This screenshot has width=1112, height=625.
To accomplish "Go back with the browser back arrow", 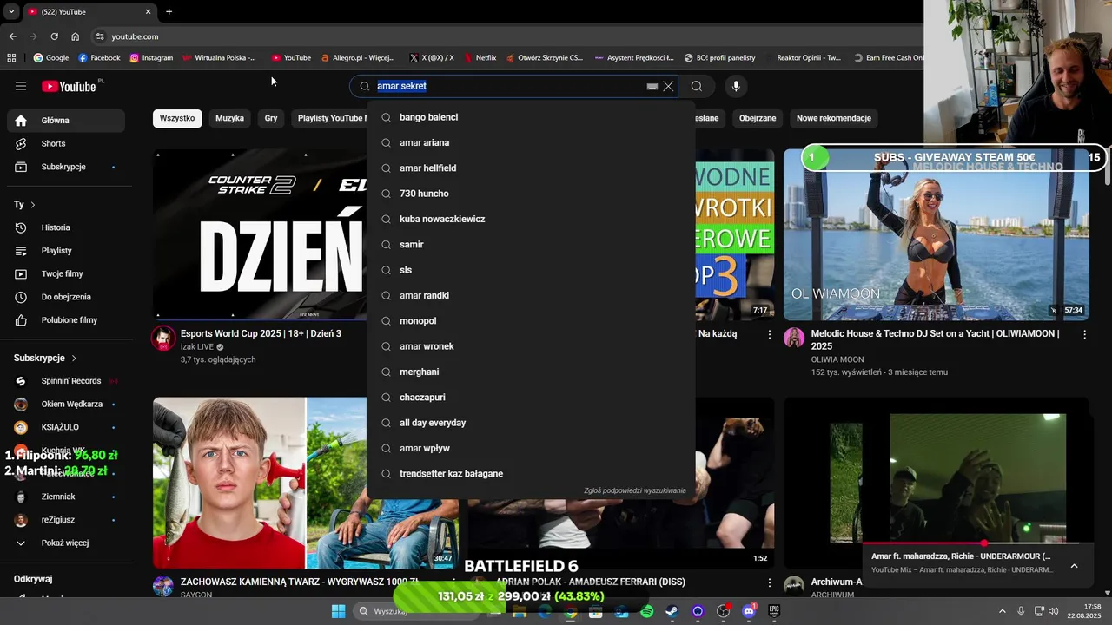I will point(12,36).
